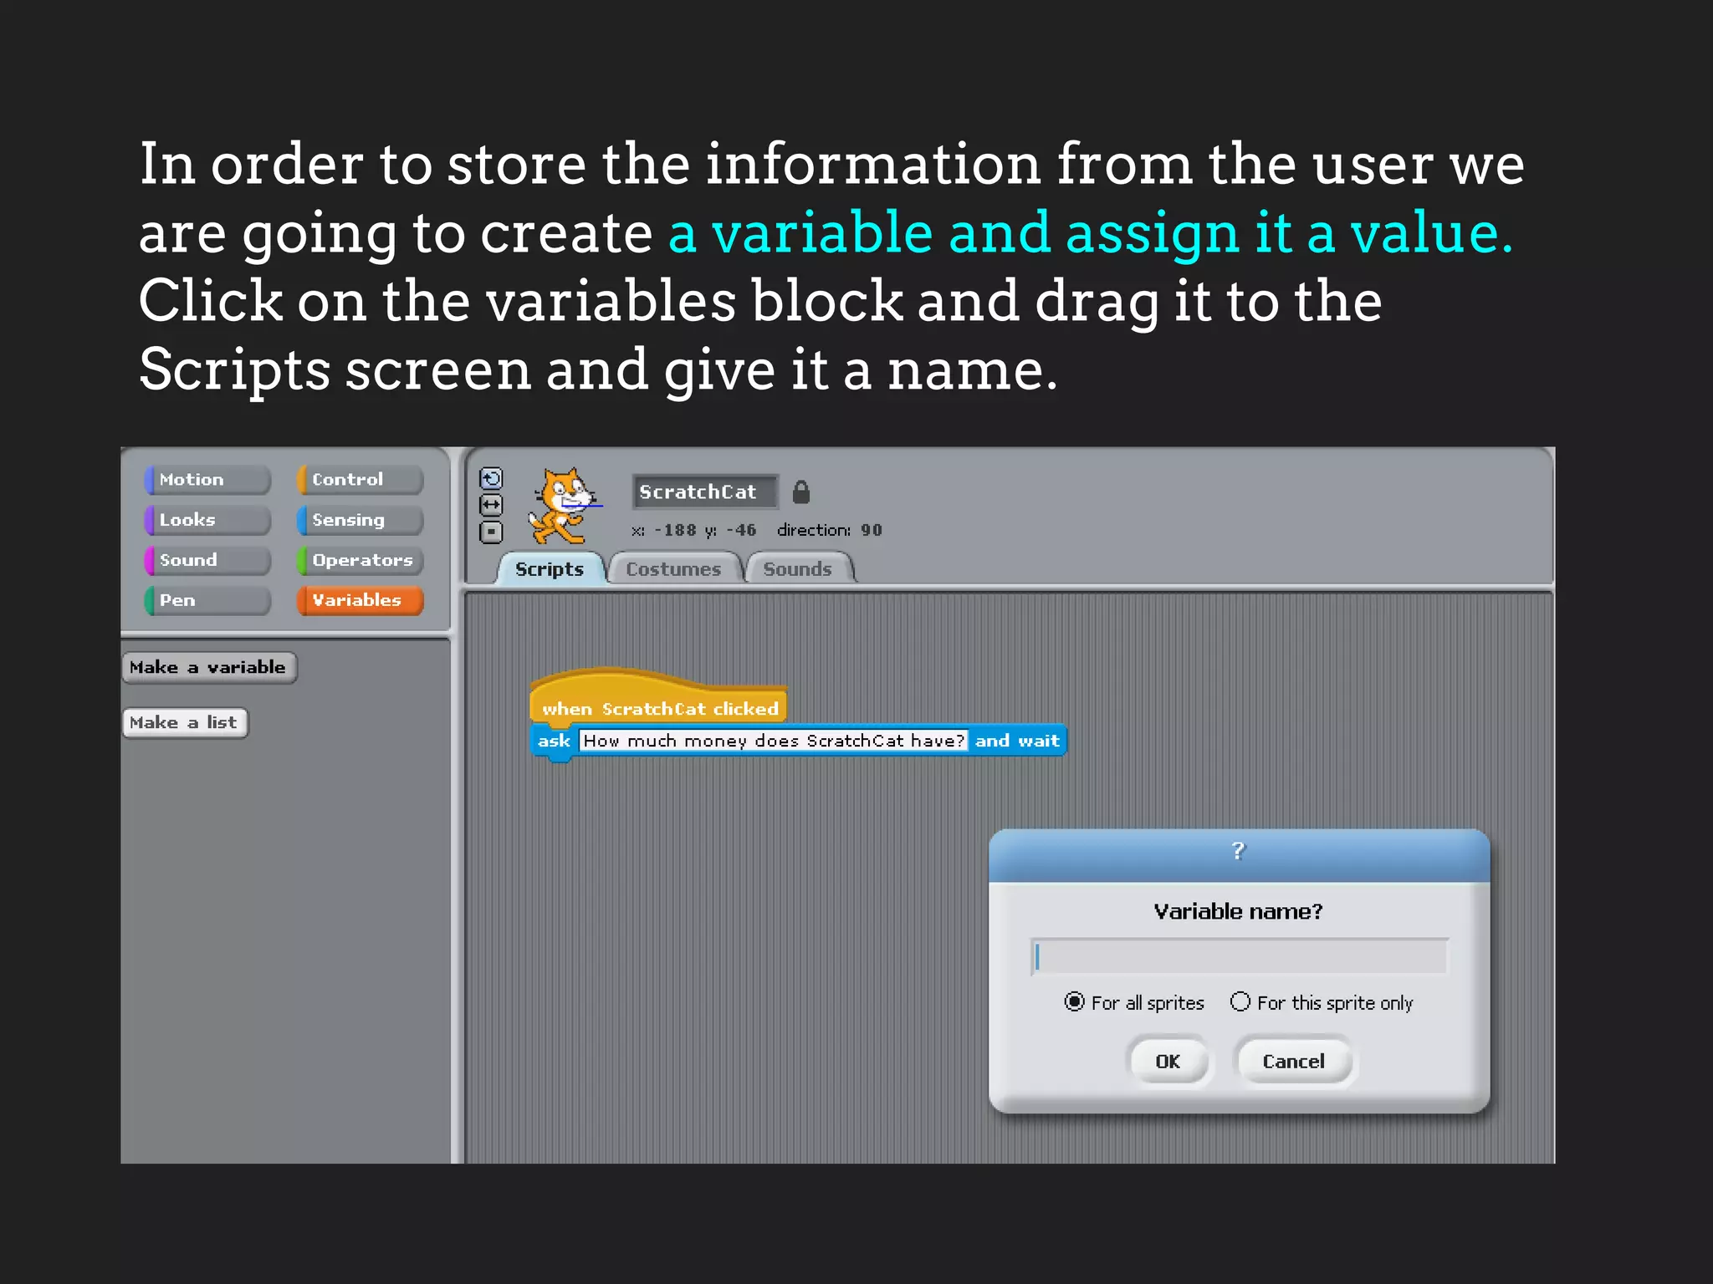Open the Control blocks category
The width and height of the screenshot is (1713, 1284).
[360, 480]
